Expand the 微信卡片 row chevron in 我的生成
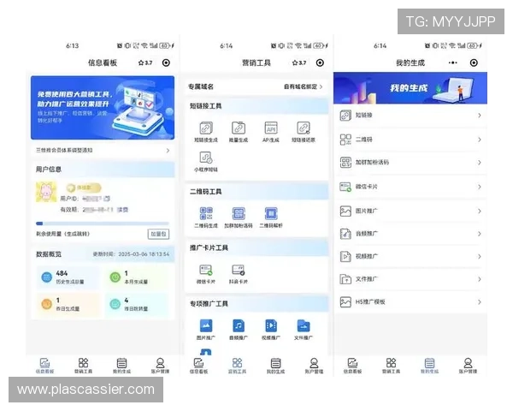The image size is (513, 411). 480,187
